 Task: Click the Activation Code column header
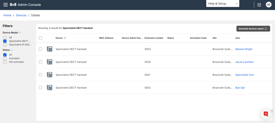click(198, 38)
